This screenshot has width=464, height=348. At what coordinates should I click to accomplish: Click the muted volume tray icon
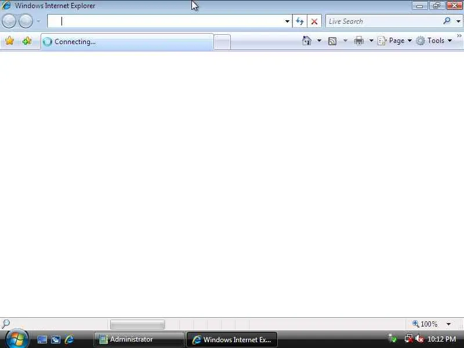point(419,339)
